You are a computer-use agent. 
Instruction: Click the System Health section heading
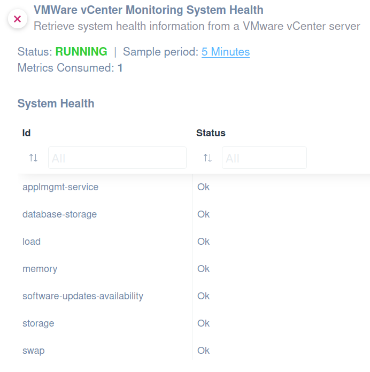click(x=56, y=104)
